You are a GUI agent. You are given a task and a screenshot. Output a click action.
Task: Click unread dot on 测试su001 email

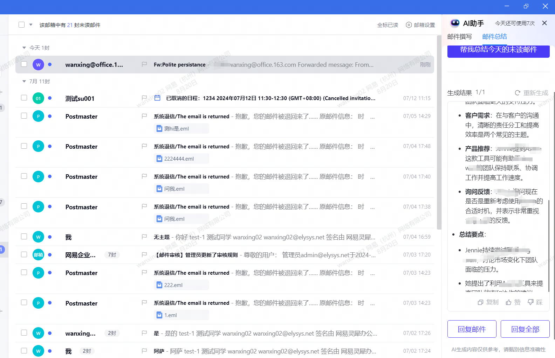click(x=50, y=98)
